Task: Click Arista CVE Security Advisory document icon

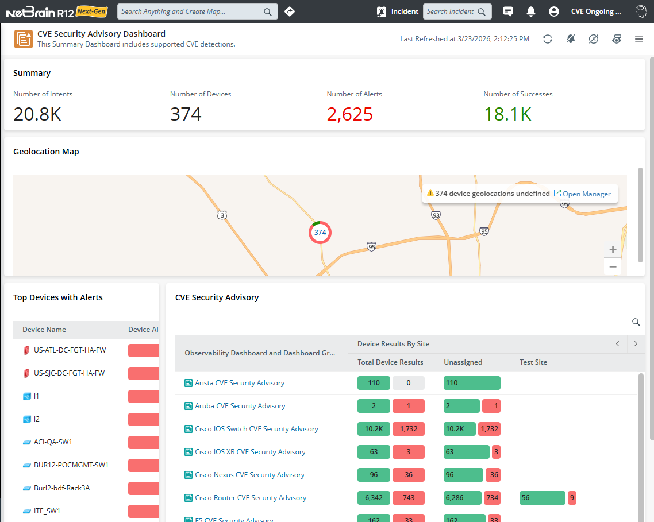Action: tap(188, 383)
